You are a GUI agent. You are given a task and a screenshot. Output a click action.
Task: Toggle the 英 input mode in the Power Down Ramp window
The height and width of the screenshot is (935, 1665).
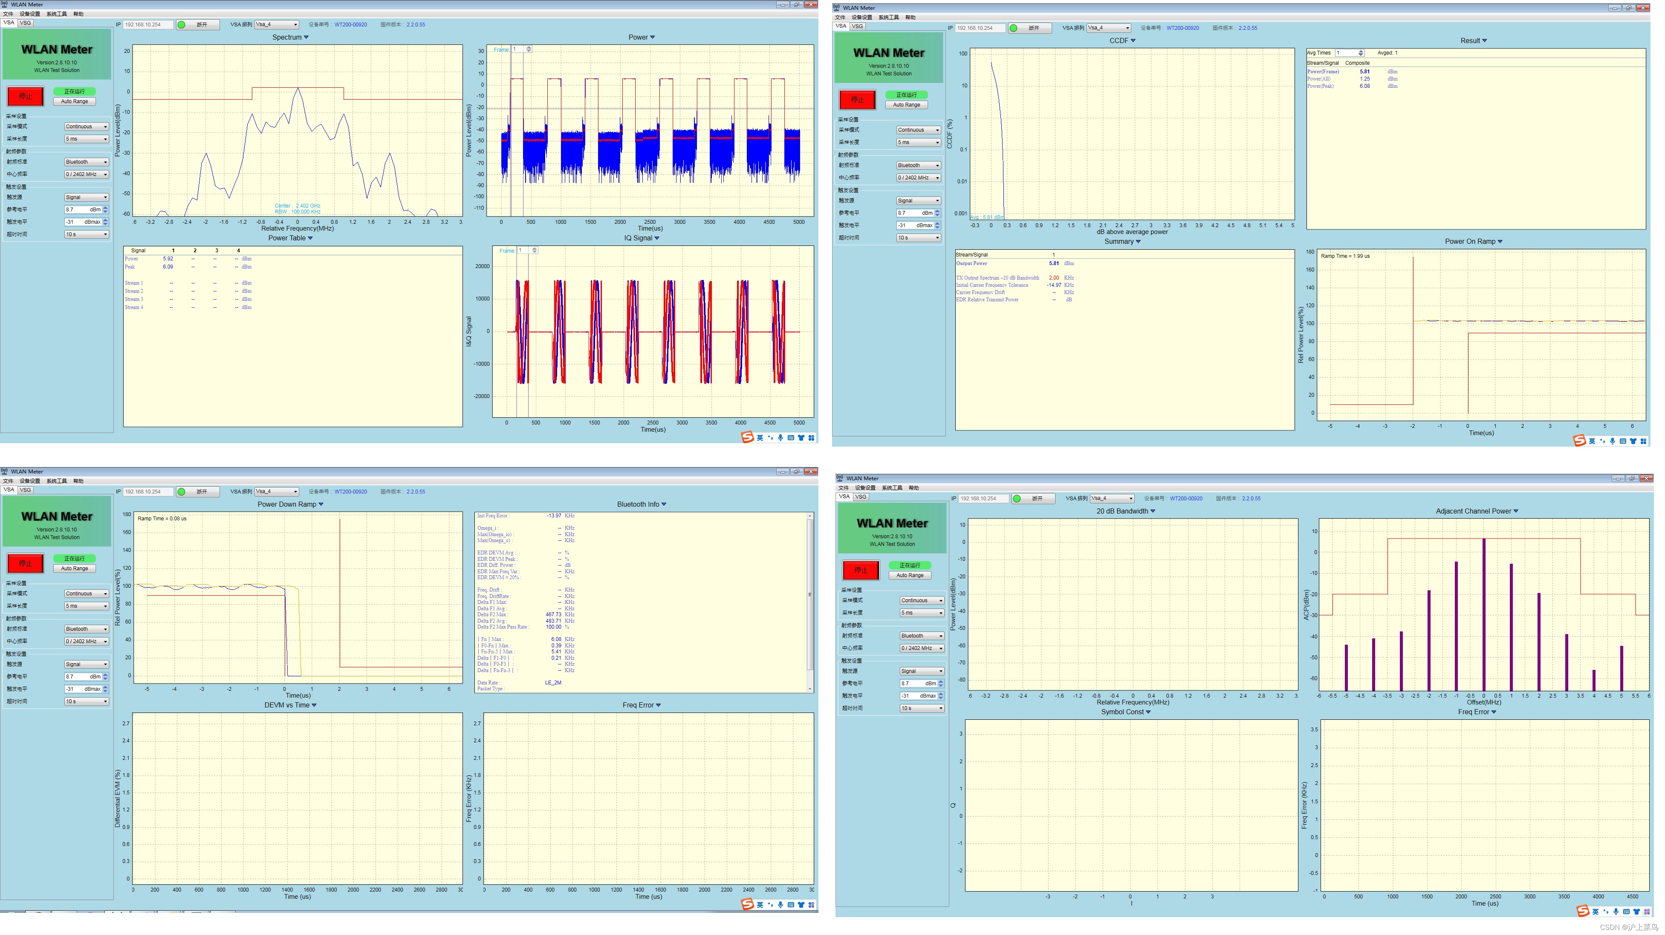[x=760, y=905]
